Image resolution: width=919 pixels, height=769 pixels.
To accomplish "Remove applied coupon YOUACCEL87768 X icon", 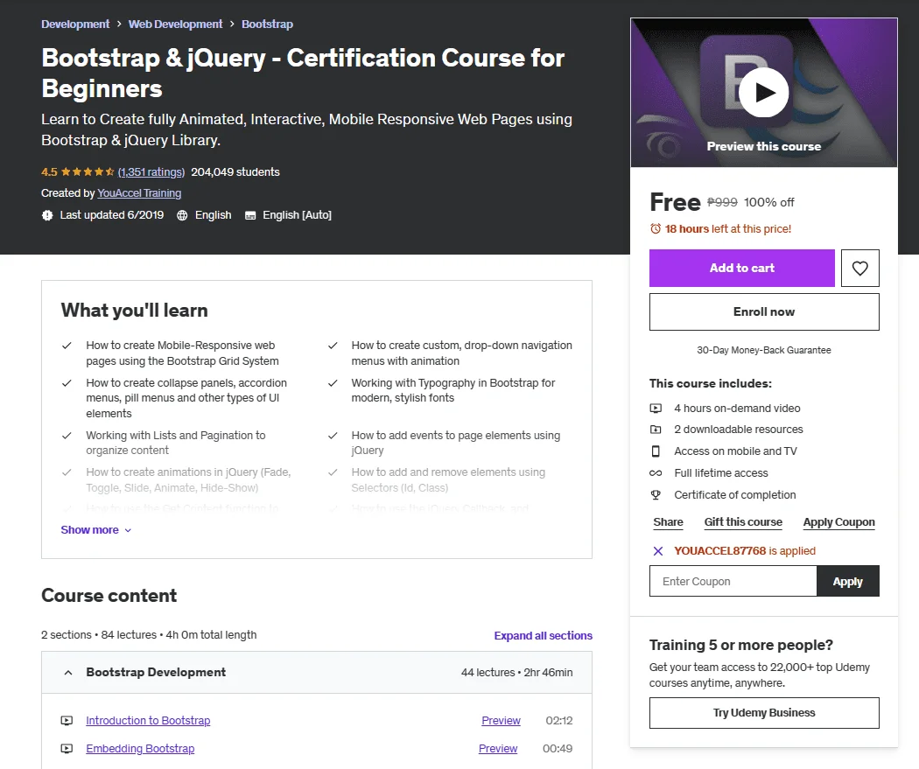I will point(658,551).
